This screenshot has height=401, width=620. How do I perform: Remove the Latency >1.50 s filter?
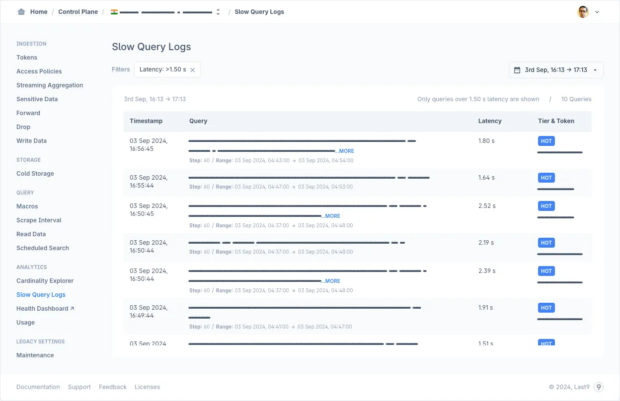click(x=193, y=70)
